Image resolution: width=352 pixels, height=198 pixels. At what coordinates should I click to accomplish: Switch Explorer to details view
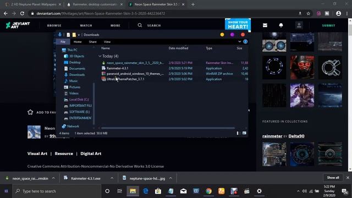coord(238,133)
